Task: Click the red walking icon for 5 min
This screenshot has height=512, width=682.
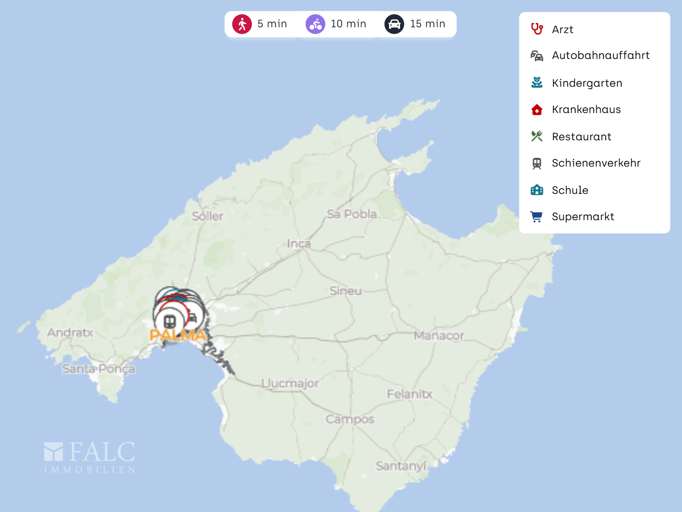Action: [242, 24]
